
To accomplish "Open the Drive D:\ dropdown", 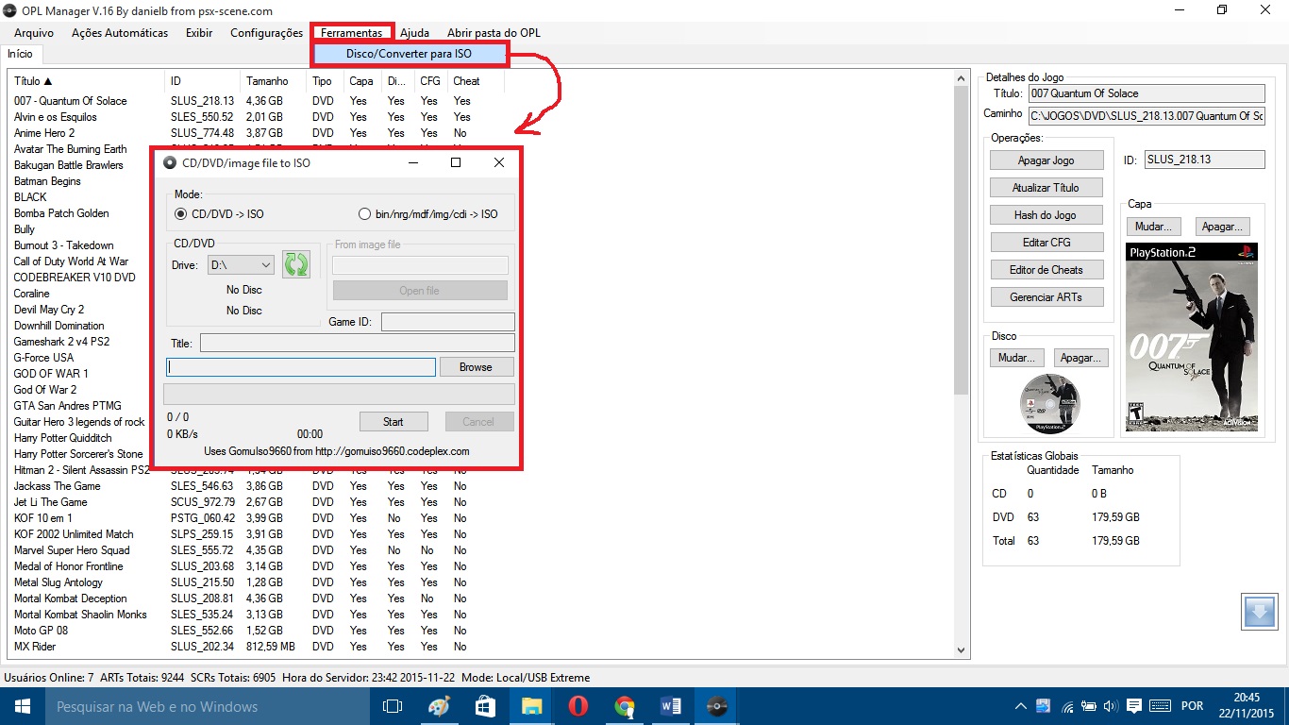I will (241, 265).
